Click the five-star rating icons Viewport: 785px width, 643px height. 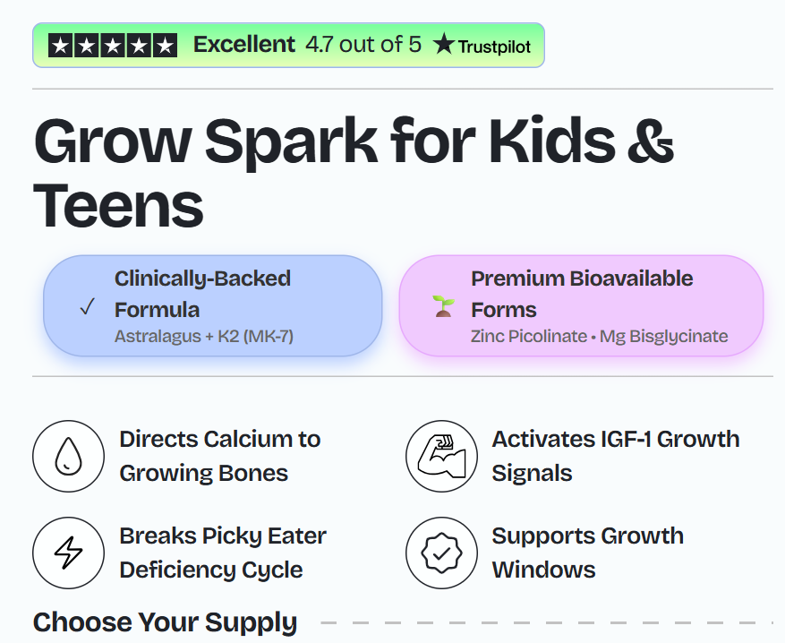tap(113, 46)
